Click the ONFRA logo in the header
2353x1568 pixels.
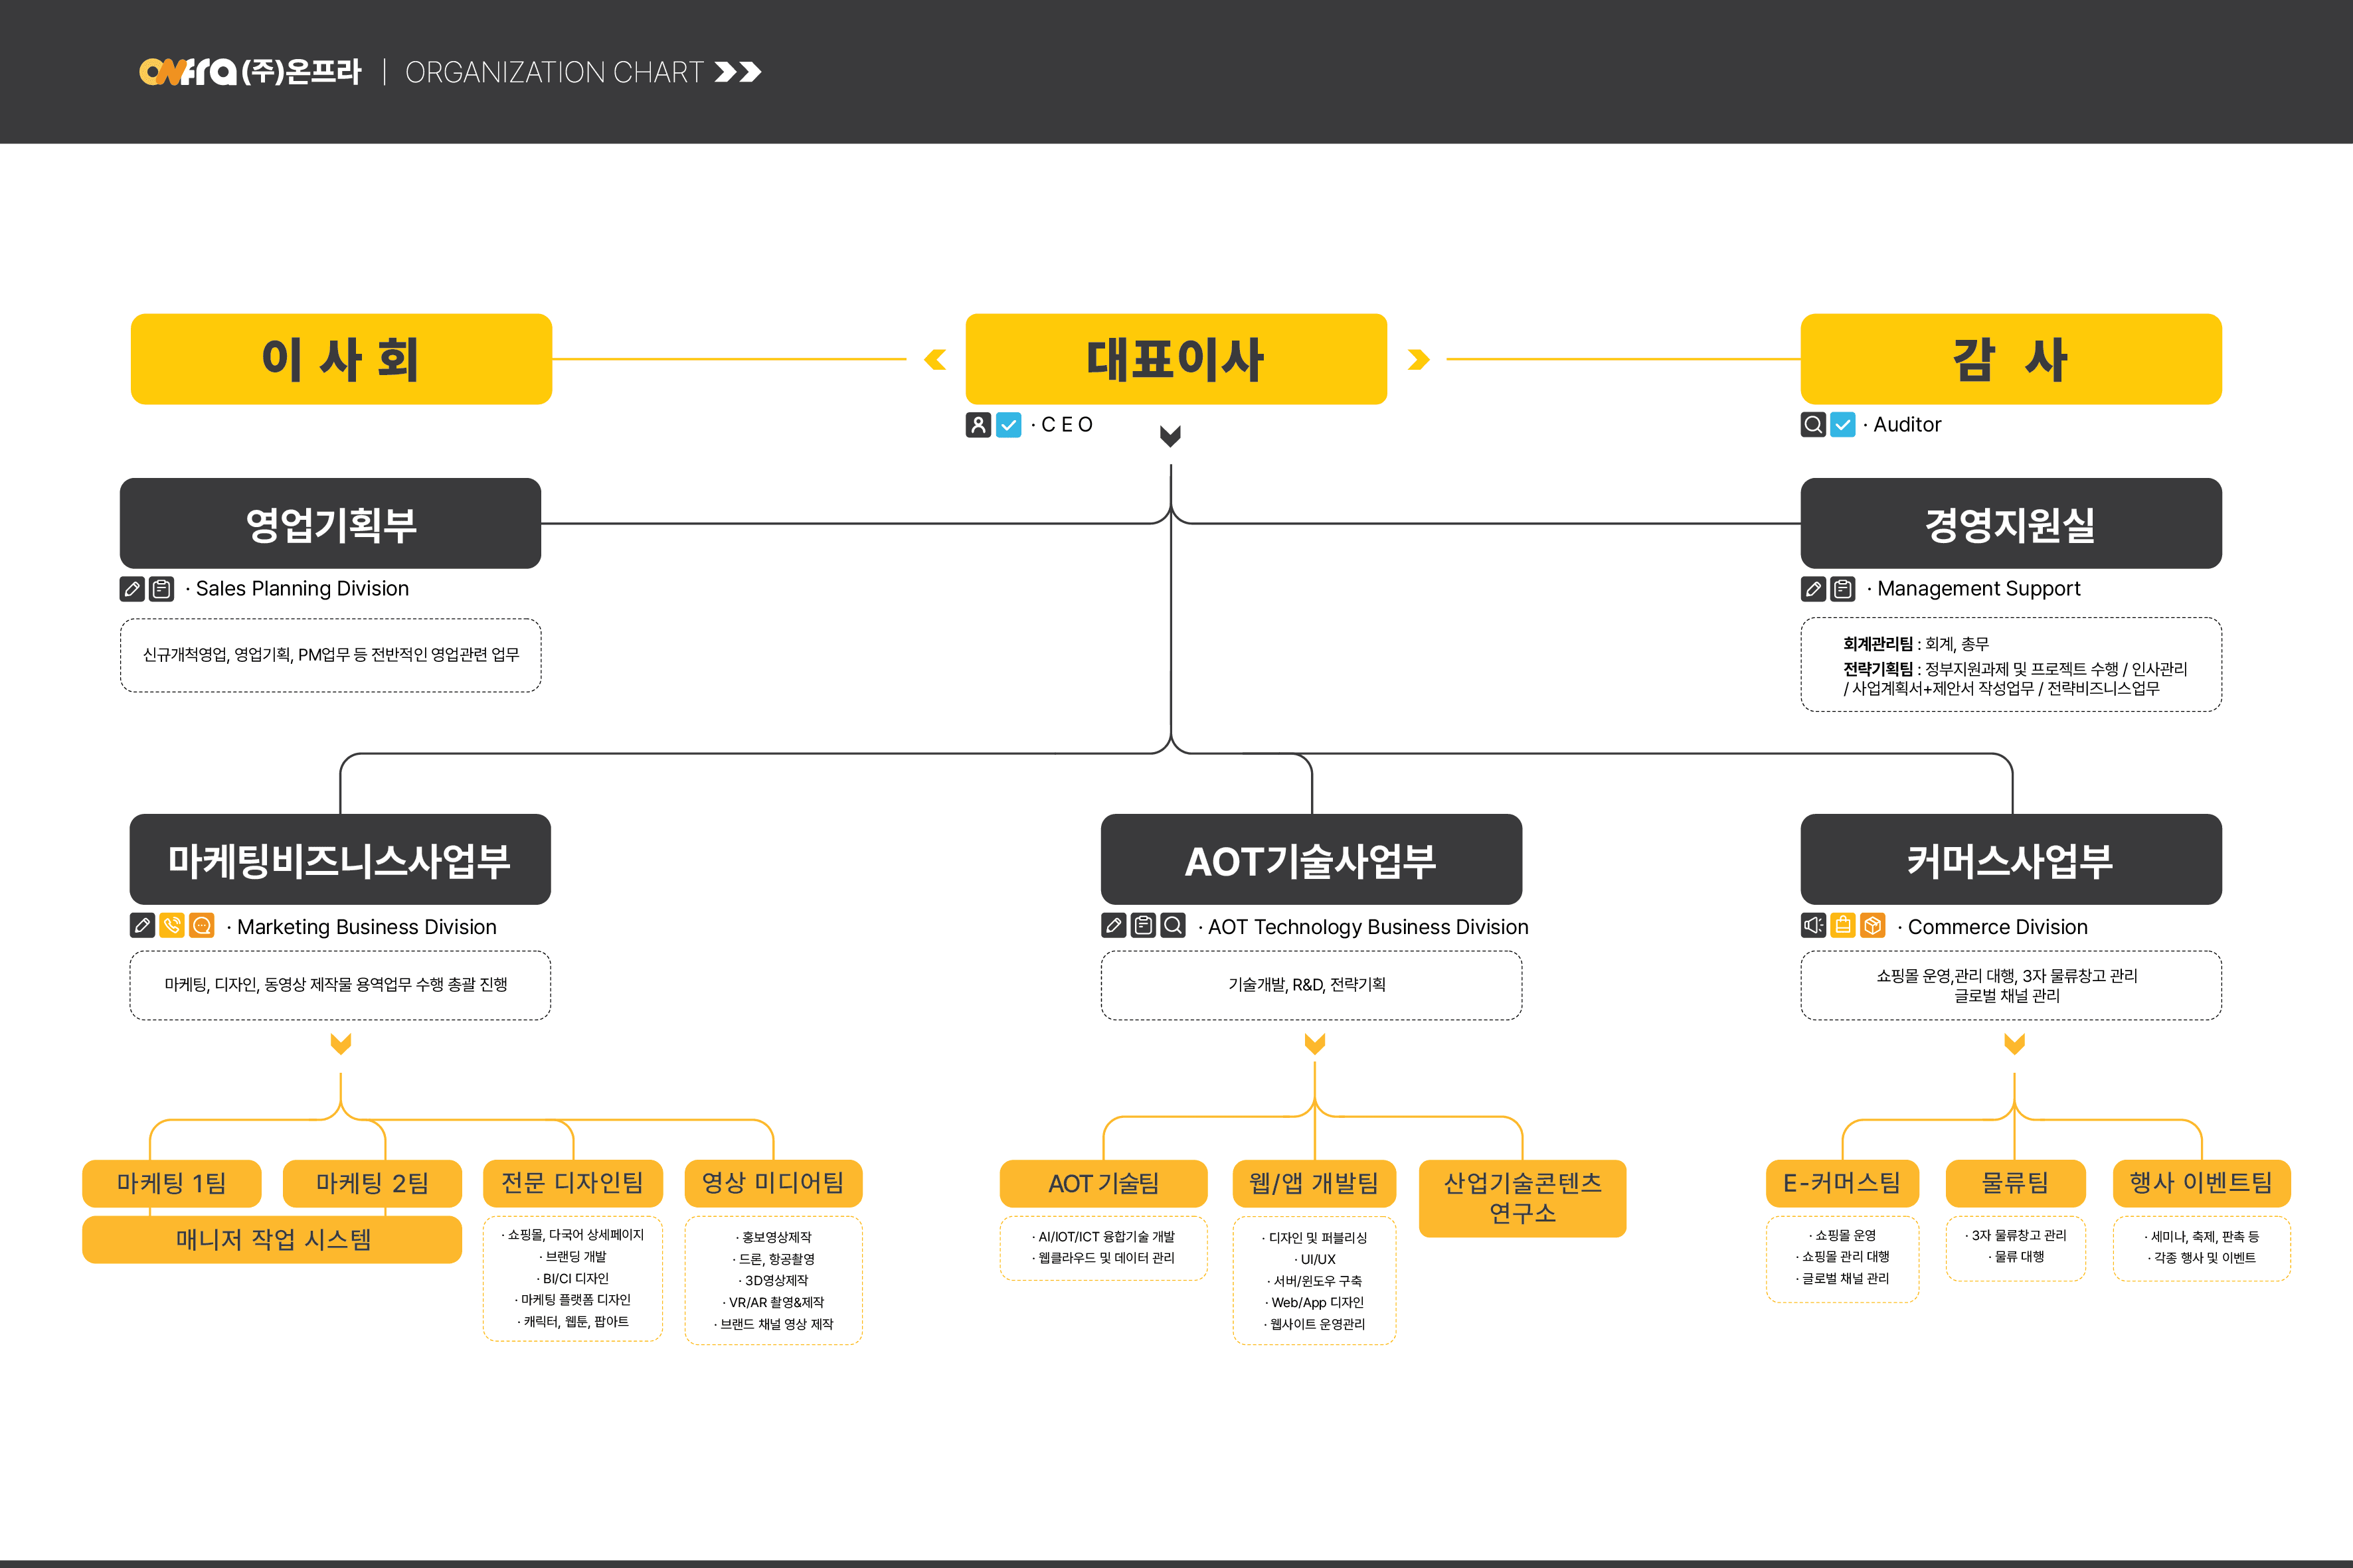[187, 72]
